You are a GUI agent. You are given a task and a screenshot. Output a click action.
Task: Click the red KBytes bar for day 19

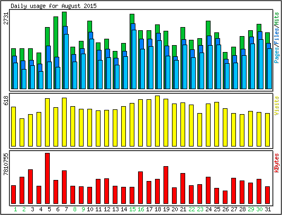(166, 185)
